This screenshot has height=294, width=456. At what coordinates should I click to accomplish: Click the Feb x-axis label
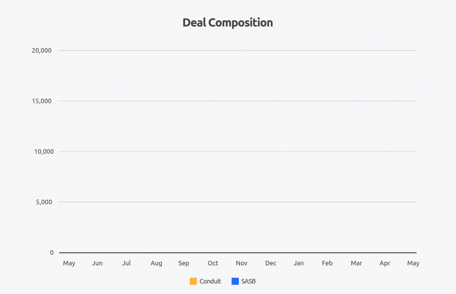click(327, 263)
